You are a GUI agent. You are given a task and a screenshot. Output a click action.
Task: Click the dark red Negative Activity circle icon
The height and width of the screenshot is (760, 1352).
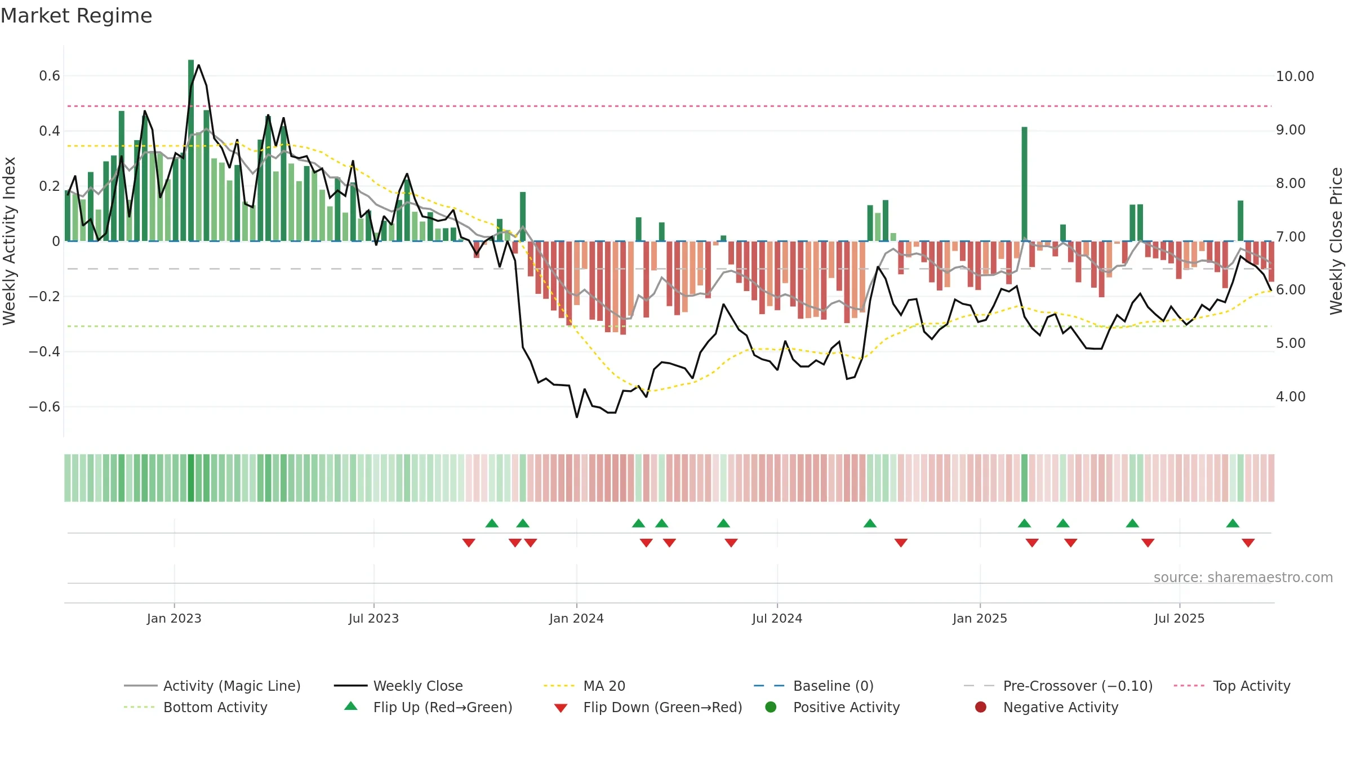[x=981, y=707]
